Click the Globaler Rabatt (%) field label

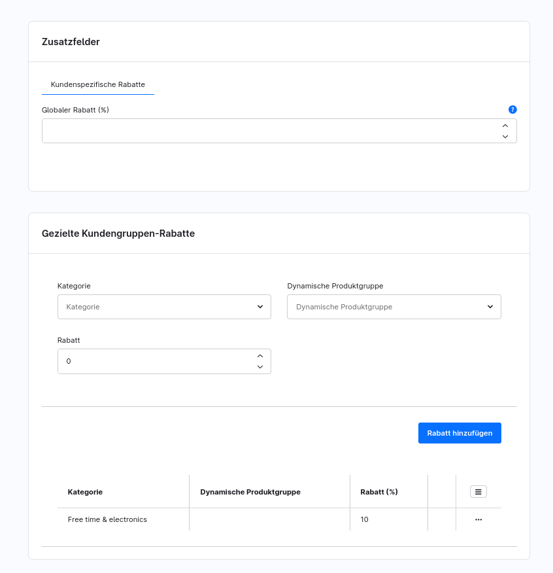(x=75, y=110)
